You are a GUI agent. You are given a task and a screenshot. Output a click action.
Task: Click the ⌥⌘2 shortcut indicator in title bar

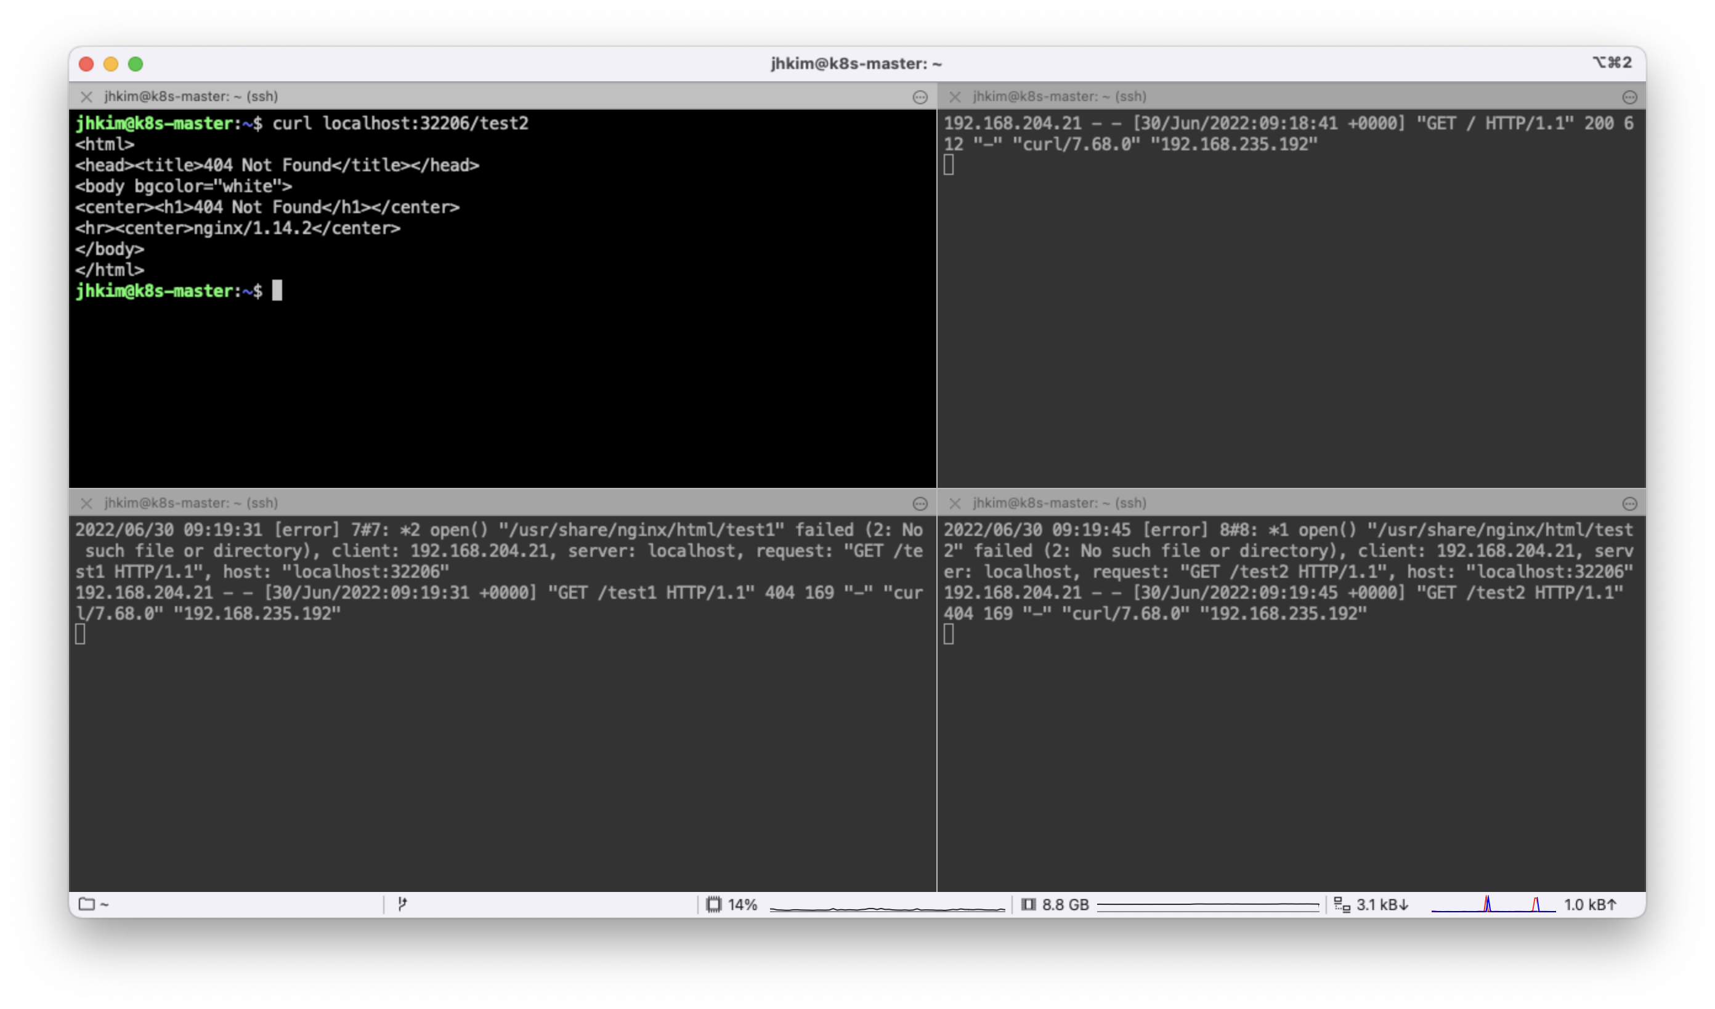[x=1612, y=63]
